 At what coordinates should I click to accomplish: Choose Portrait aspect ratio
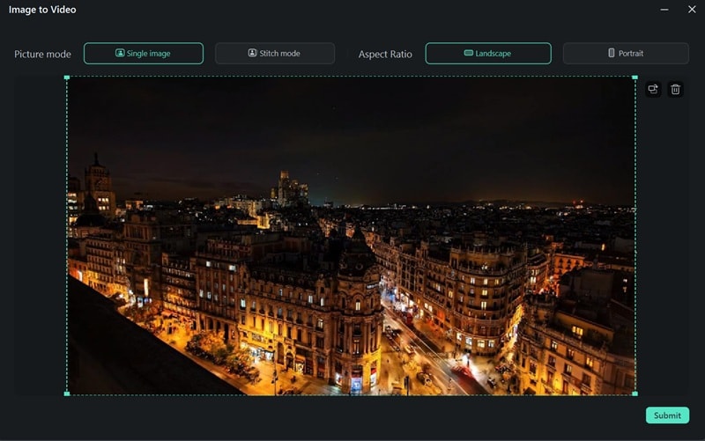[x=626, y=54]
